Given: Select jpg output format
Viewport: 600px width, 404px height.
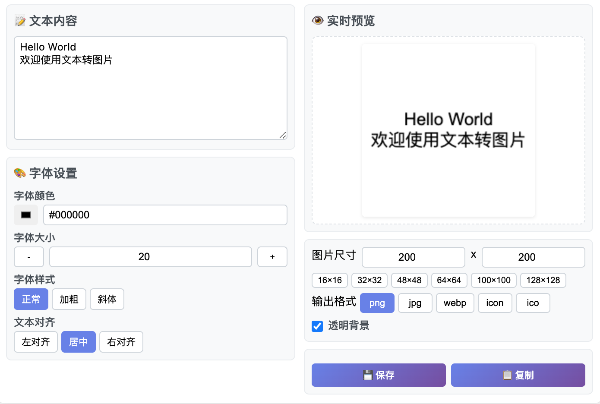Looking at the screenshot, I should point(415,303).
